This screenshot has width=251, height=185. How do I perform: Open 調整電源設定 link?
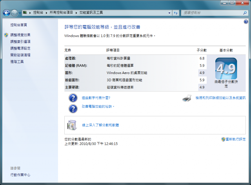pyautogui.click(x=20, y=48)
